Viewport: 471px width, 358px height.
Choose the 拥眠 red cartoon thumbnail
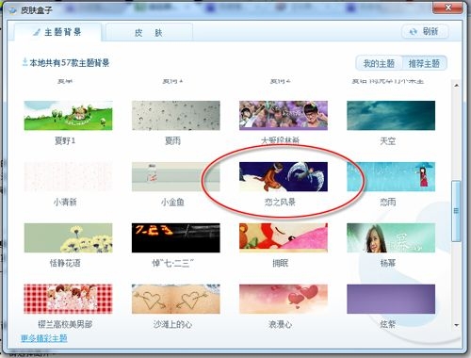pos(284,238)
